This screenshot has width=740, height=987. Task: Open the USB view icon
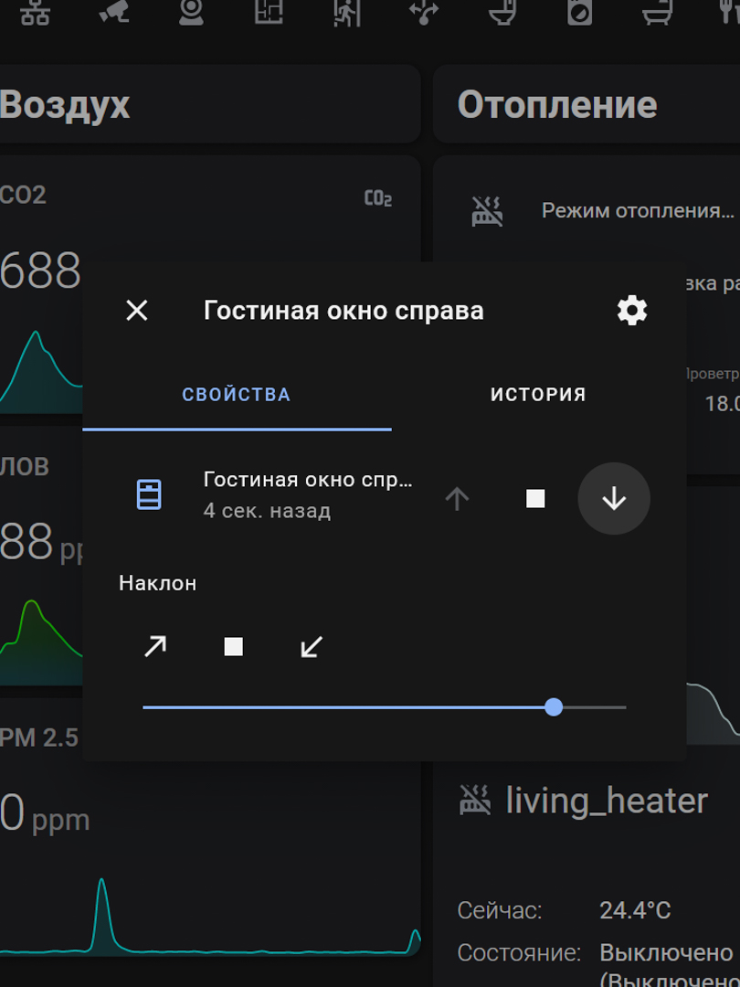pyautogui.click(x=424, y=13)
